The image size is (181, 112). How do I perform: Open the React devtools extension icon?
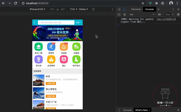coord(157,3)
